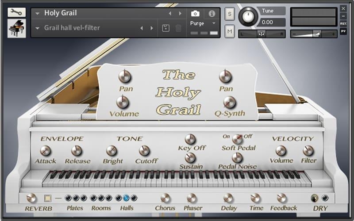Select the highlighted blue Halls reverb button

point(126,198)
